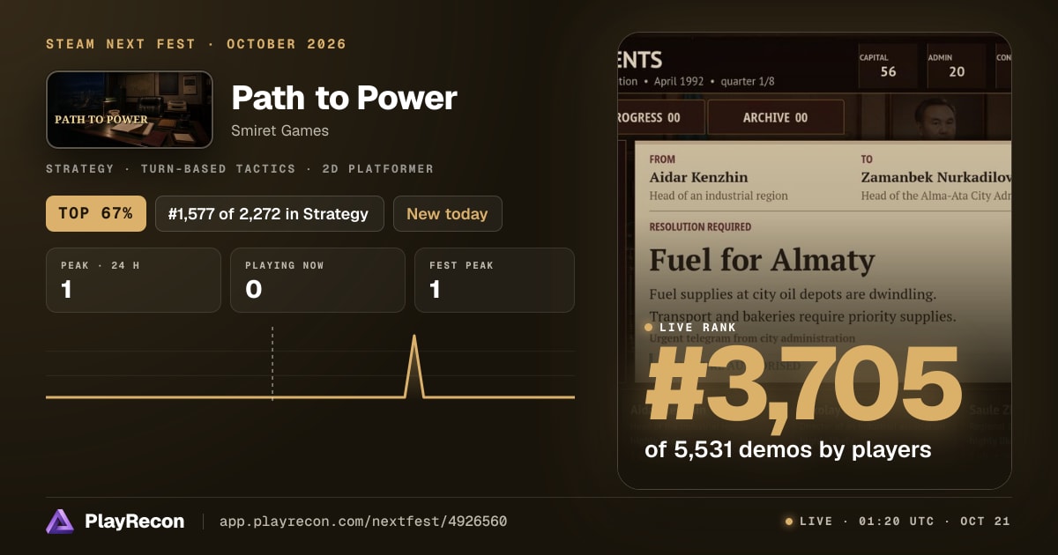This screenshot has height=555, width=1058.
Task: Click the Smiret Games developer name
Action: pyautogui.click(x=279, y=130)
